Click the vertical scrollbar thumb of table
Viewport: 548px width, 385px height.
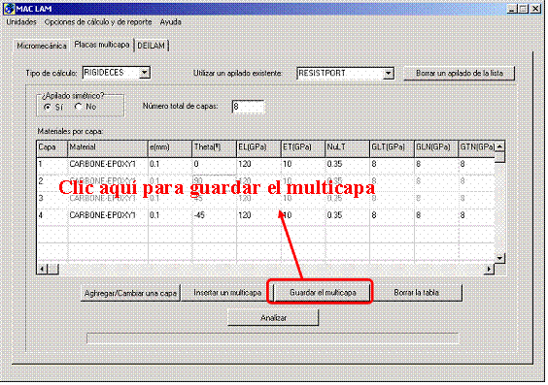[499, 157]
